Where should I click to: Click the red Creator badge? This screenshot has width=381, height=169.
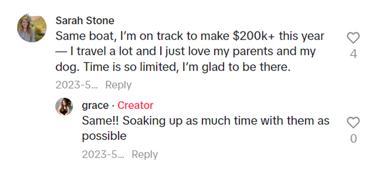(x=135, y=105)
